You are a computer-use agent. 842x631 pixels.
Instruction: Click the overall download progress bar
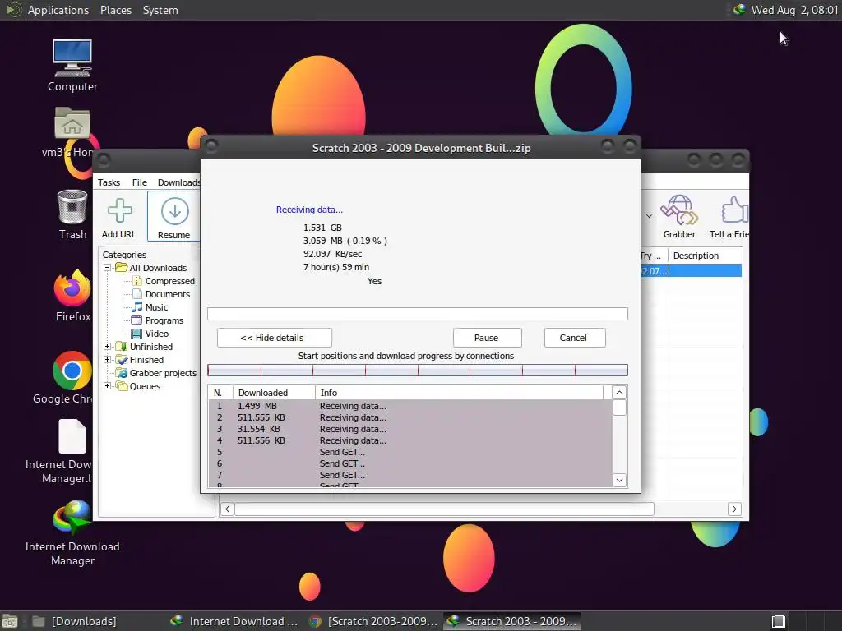point(417,313)
